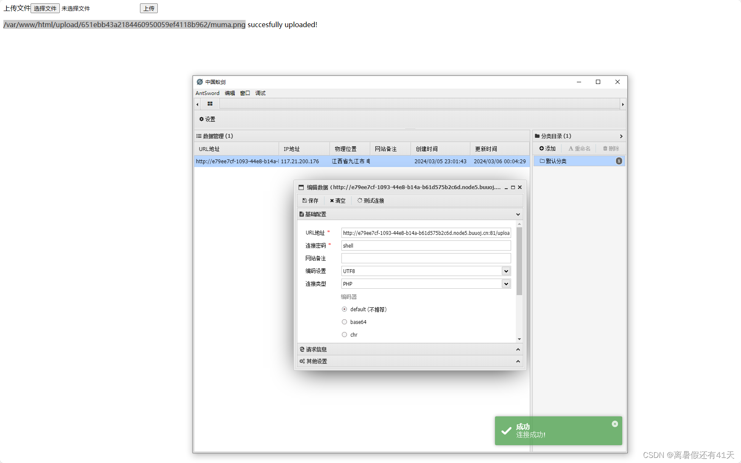The width and height of the screenshot is (741, 463).
Task: Click the 网站备注 column header
Action: click(390, 149)
